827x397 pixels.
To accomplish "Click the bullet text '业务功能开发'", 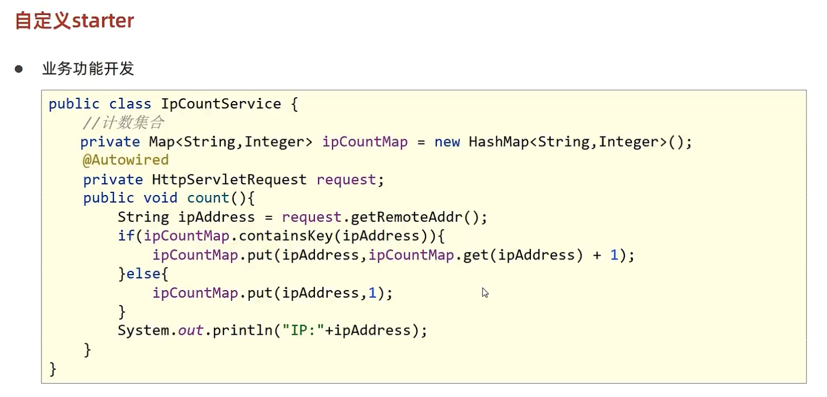I will 88,69.
